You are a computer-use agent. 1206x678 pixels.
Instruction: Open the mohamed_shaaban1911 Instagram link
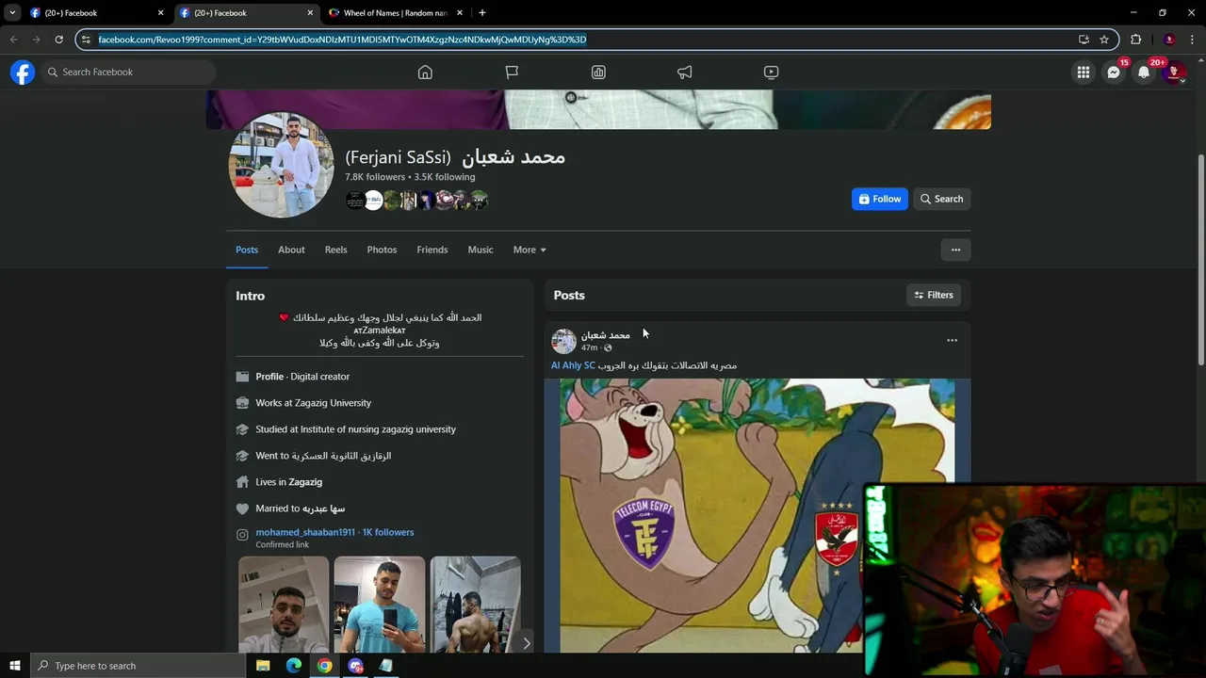[305, 532]
